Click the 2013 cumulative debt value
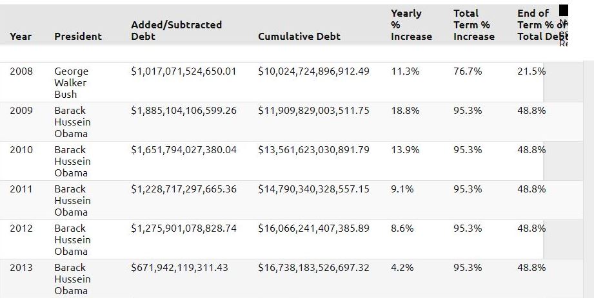Image resolution: width=594 pixels, height=298 pixels. (313, 268)
